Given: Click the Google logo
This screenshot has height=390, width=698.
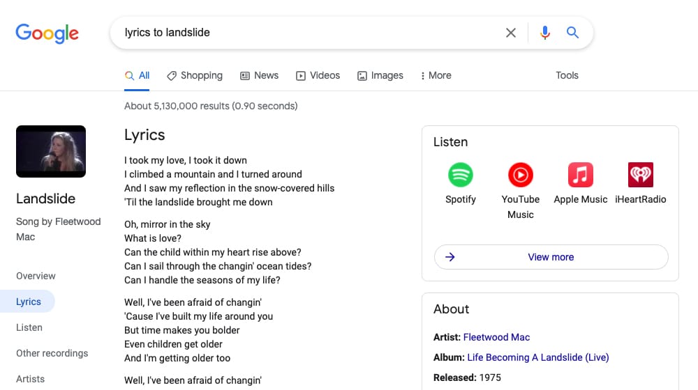Looking at the screenshot, I should point(47,33).
